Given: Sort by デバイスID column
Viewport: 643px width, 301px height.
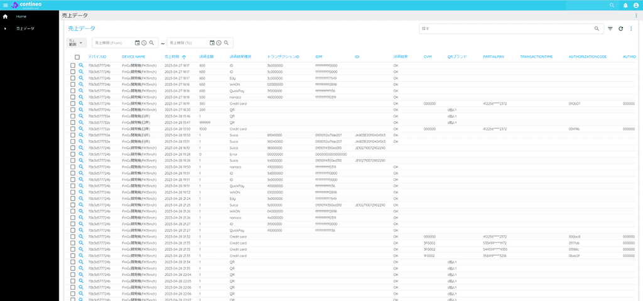Looking at the screenshot, I should coord(97,57).
